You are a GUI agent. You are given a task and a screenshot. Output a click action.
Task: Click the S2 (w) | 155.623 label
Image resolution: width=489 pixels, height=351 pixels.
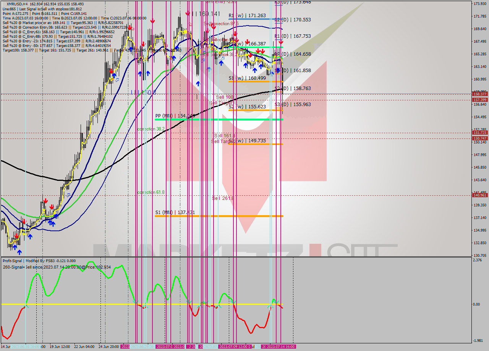(247, 107)
